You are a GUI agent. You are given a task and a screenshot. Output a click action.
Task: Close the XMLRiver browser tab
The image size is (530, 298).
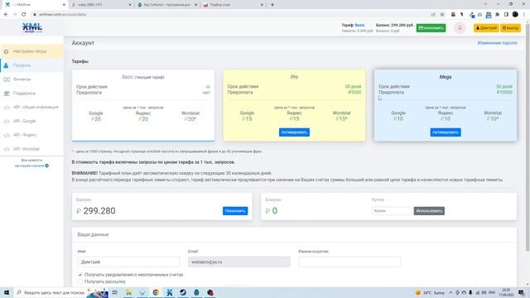tap(65, 5)
